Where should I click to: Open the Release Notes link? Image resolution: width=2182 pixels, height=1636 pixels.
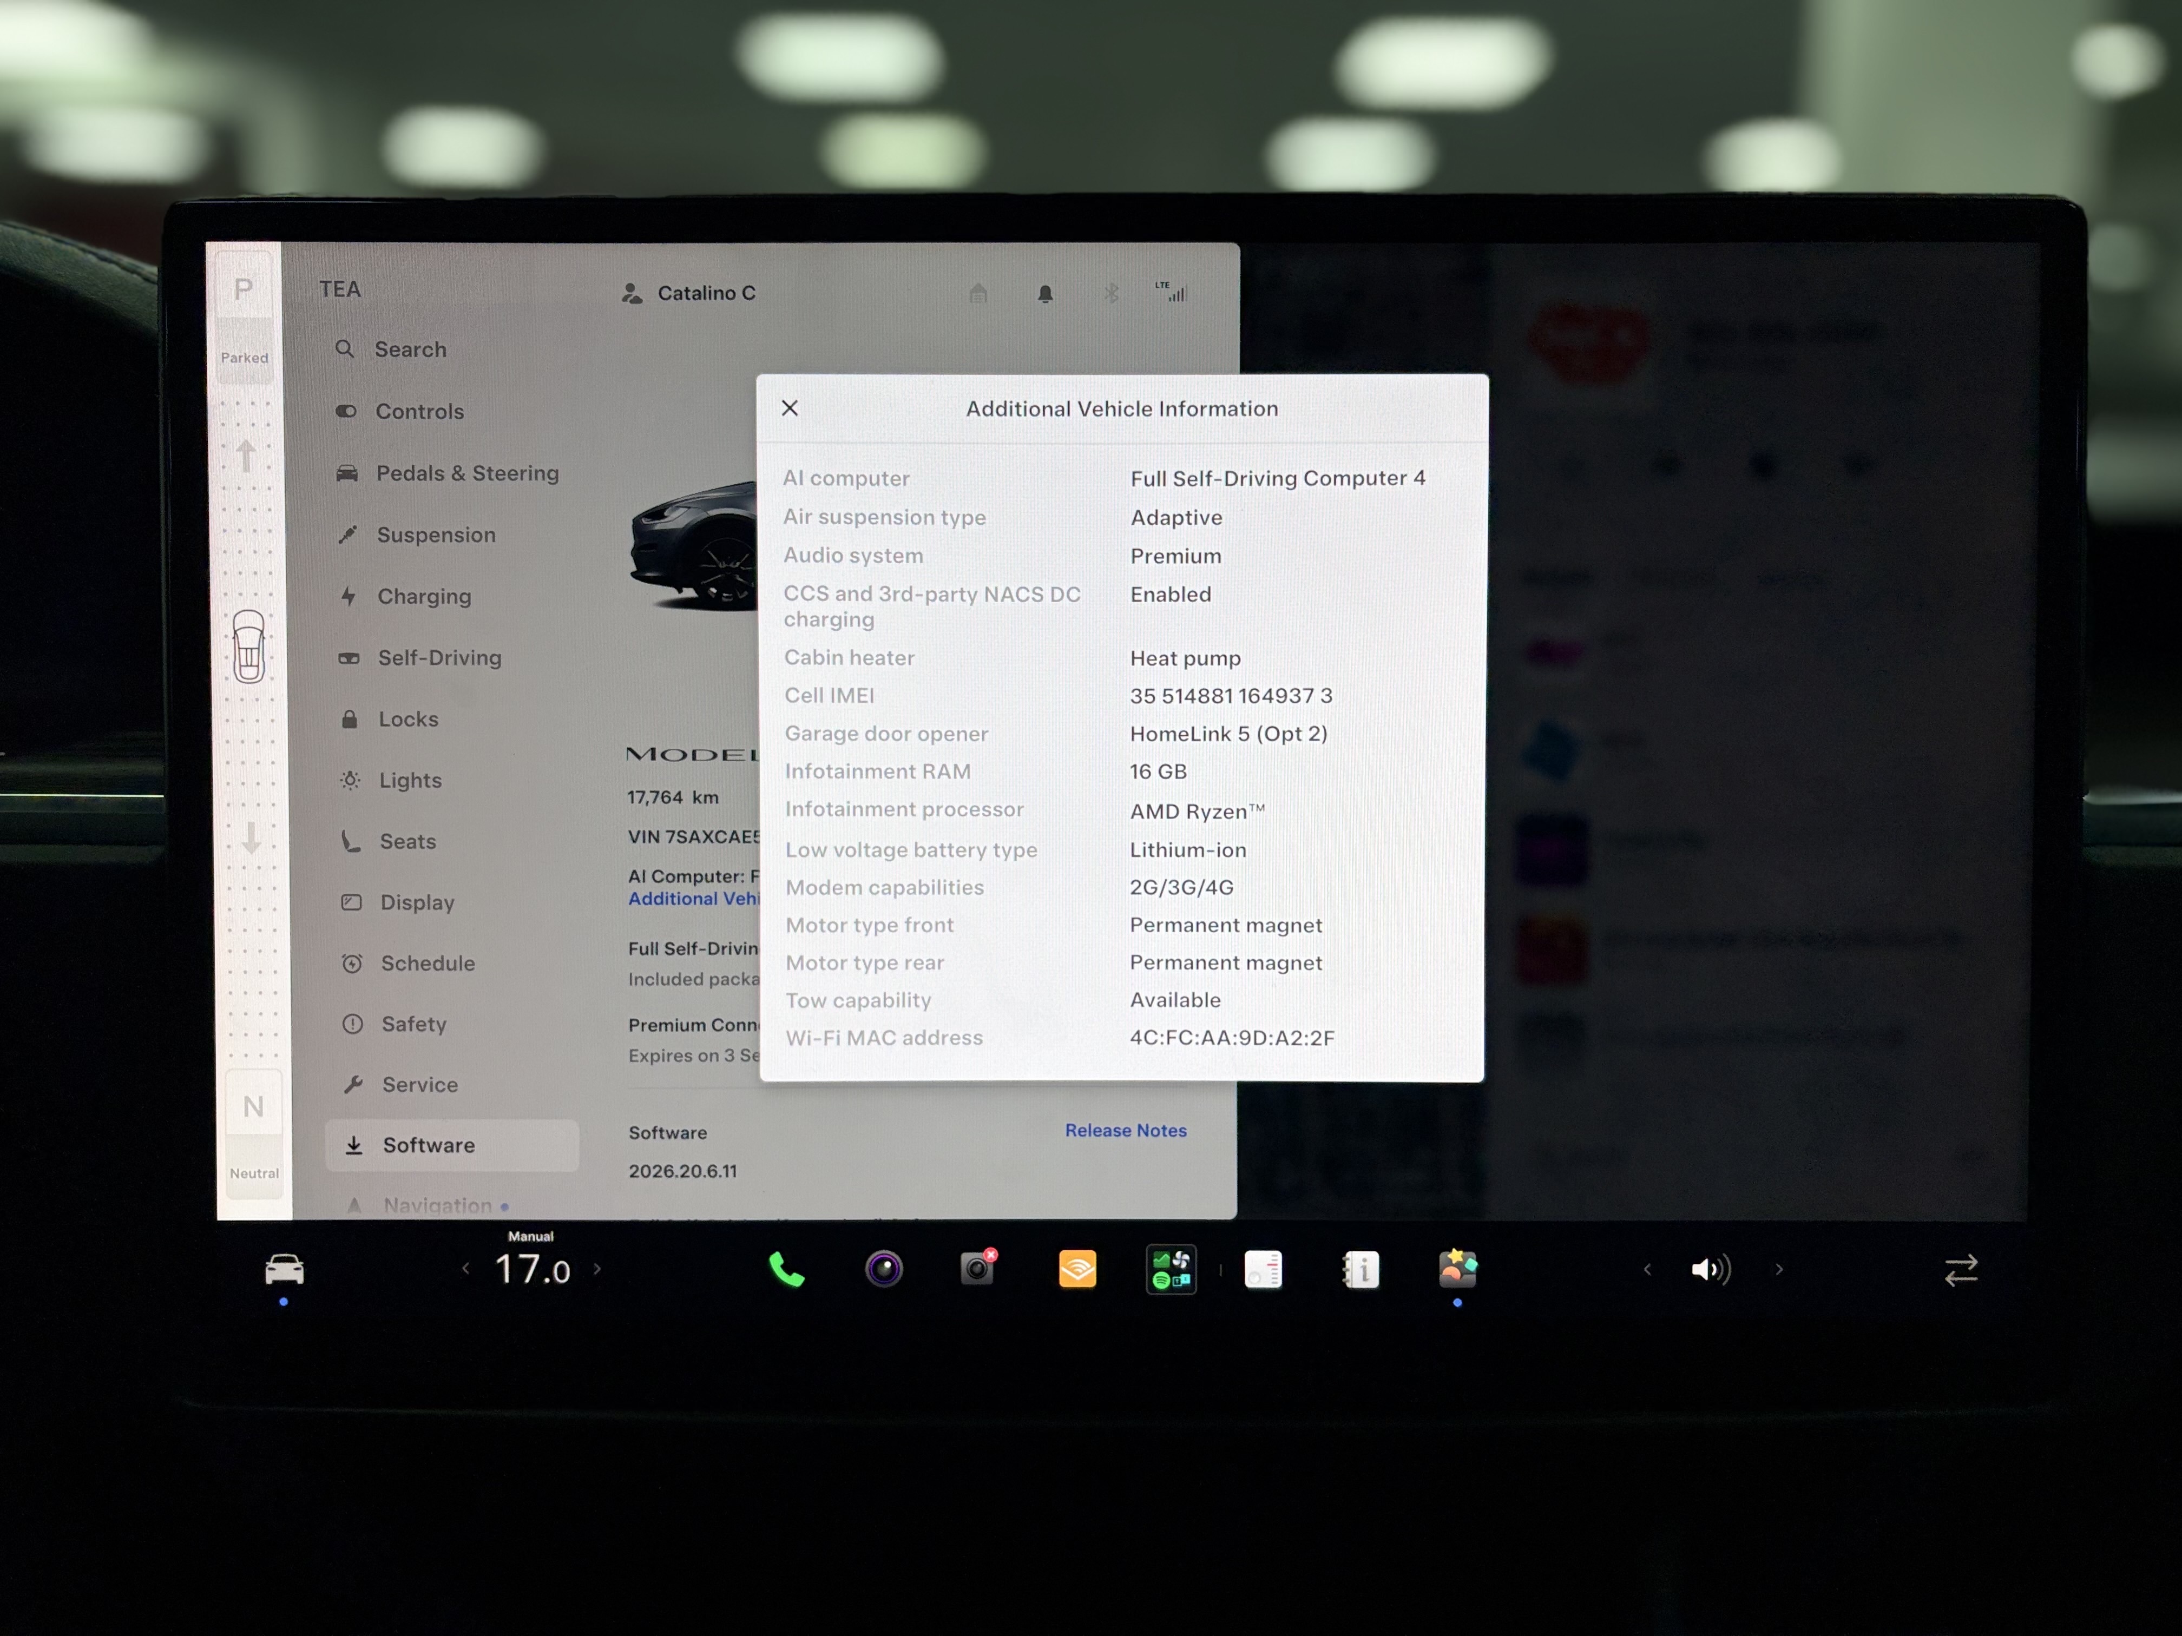(1126, 1131)
